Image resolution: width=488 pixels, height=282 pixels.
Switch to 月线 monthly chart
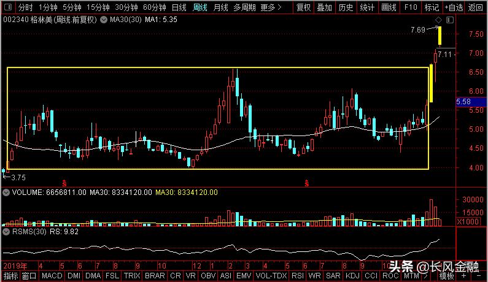220,7
